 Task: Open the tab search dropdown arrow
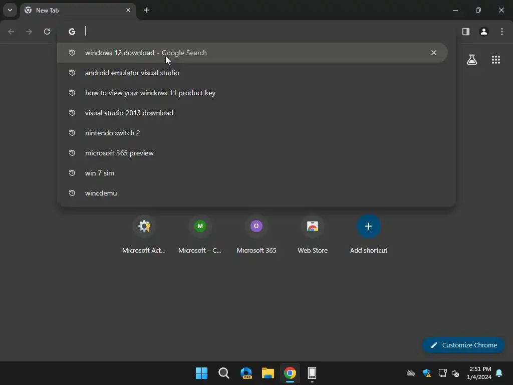pos(10,10)
